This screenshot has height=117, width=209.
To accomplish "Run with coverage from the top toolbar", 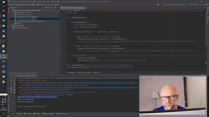I will (x=194, y=5).
